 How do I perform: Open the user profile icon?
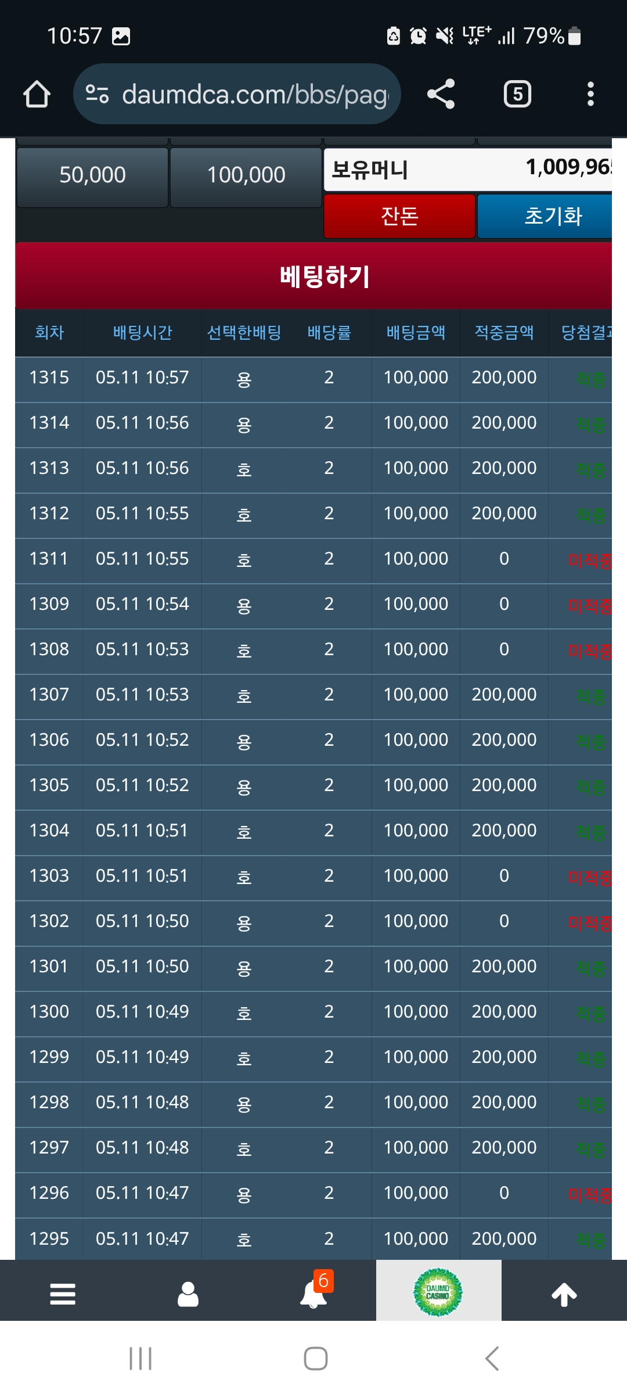(x=188, y=1294)
